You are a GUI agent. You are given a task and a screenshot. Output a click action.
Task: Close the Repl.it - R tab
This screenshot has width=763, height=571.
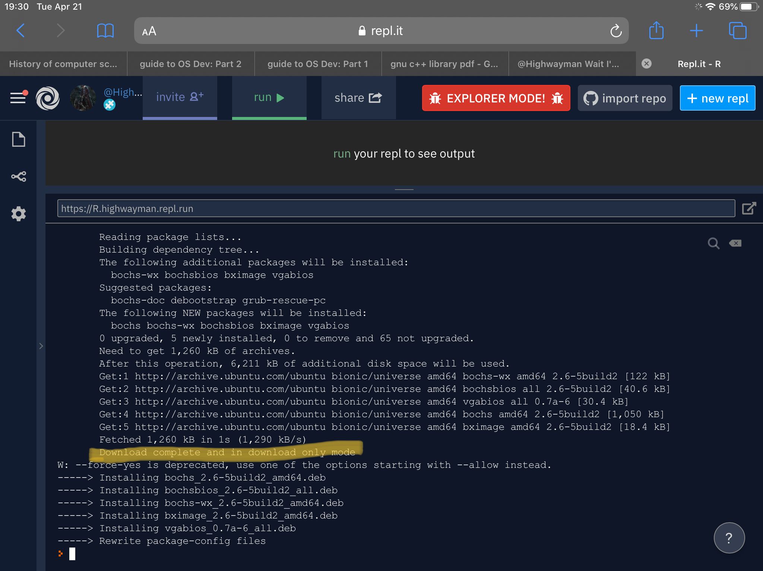pyautogui.click(x=646, y=64)
